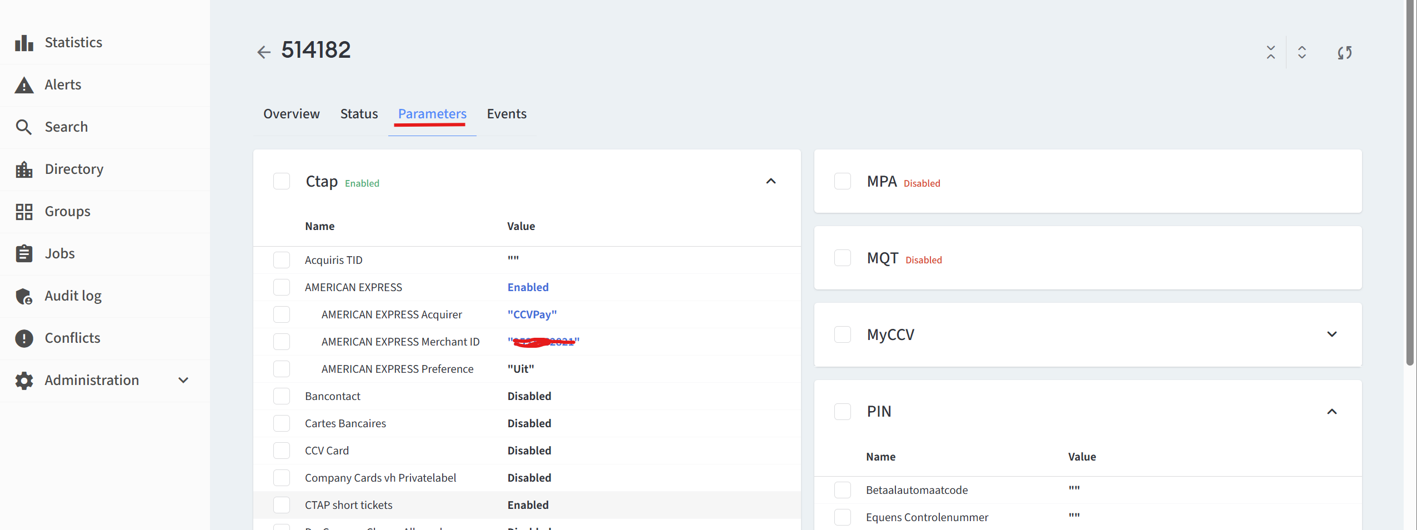Check the MQT section checkbox
Image resolution: width=1417 pixels, height=530 pixels.
[843, 258]
